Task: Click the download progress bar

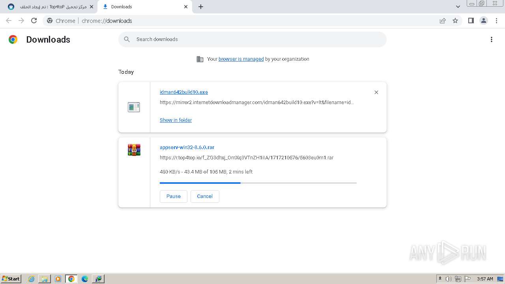Action: tap(258, 183)
